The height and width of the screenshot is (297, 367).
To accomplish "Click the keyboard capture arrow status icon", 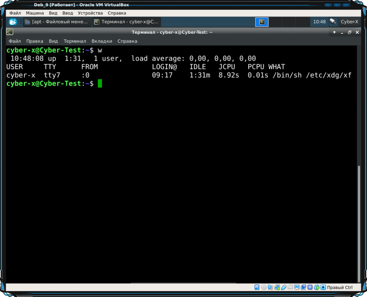I will (323, 287).
